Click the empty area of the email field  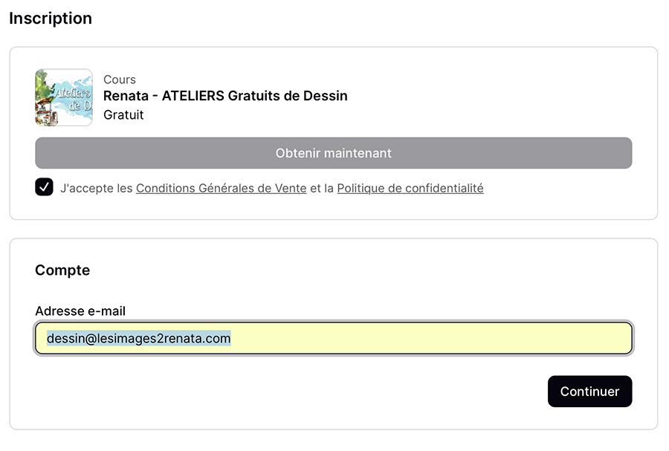tap(431, 339)
